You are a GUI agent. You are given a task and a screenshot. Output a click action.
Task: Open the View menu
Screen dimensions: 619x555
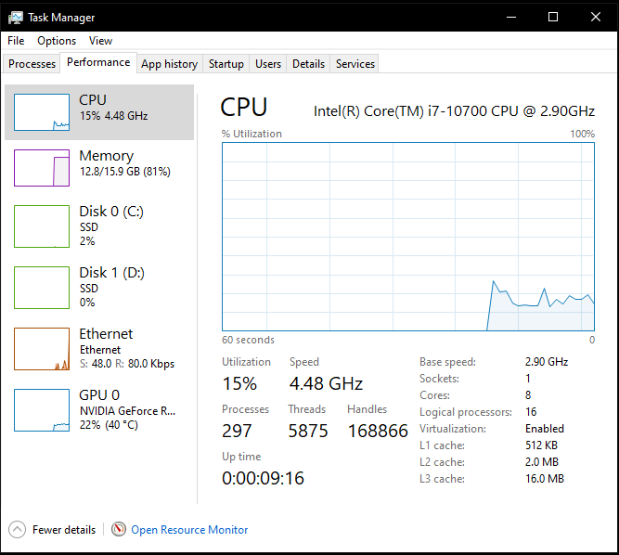coord(100,41)
